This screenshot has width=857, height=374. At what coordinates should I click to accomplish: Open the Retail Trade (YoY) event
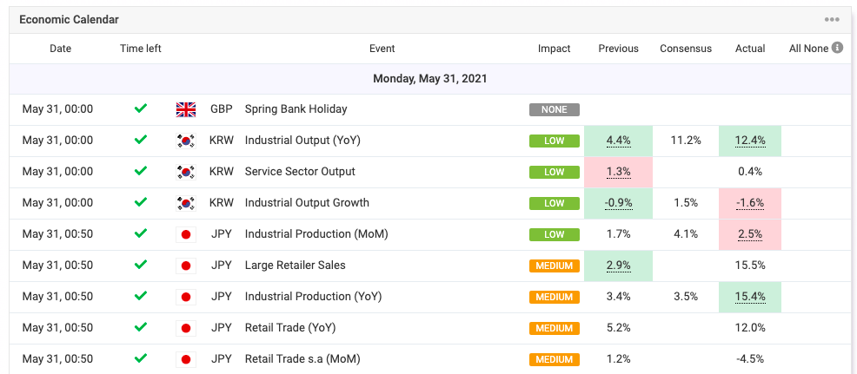[290, 328]
